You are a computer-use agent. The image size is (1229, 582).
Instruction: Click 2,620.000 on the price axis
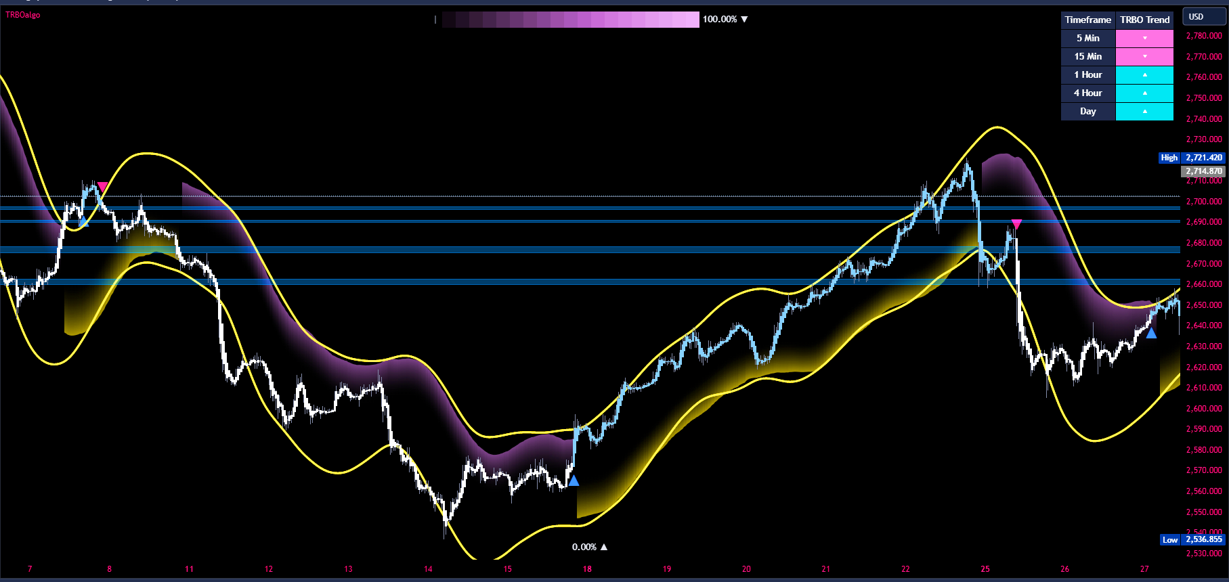1204,367
